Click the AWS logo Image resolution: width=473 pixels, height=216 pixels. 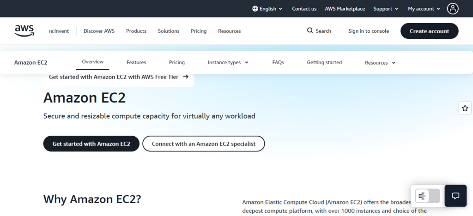click(24, 31)
